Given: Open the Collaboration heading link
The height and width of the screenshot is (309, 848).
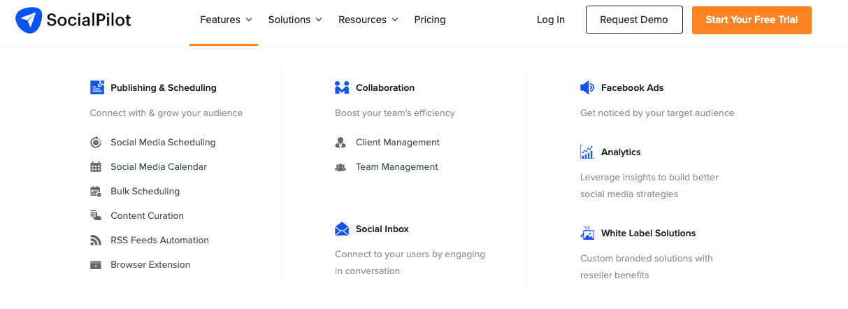Looking at the screenshot, I should [385, 87].
